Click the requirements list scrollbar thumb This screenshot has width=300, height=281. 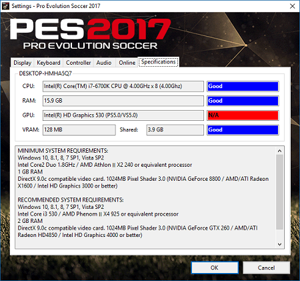279,192
